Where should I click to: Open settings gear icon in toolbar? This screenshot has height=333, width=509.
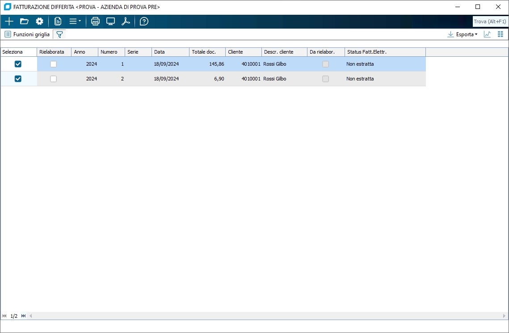[40, 21]
